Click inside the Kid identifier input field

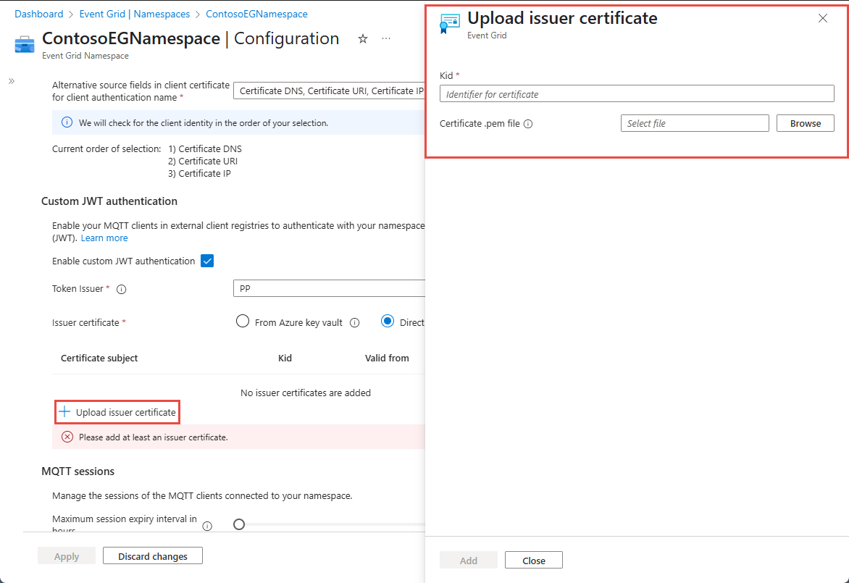tap(637, 93)
